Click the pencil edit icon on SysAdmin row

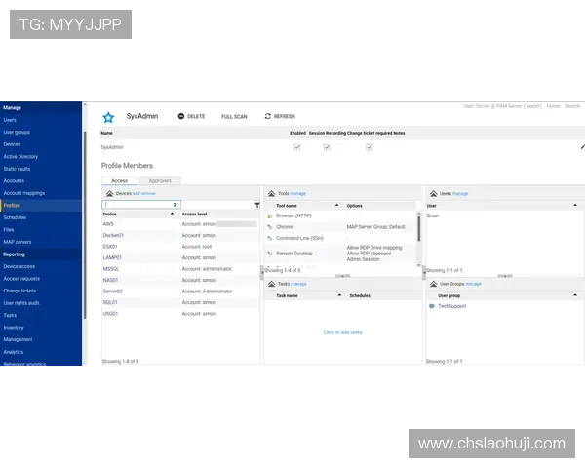(x=582, y=147)
